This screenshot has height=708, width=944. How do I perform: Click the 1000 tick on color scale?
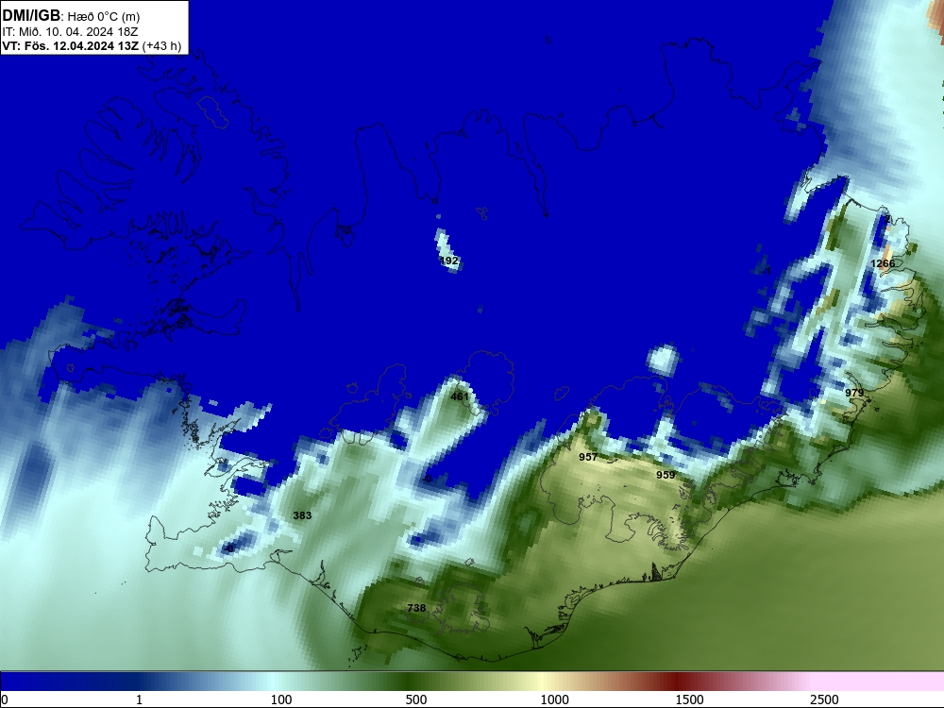(x=554, y=700)
